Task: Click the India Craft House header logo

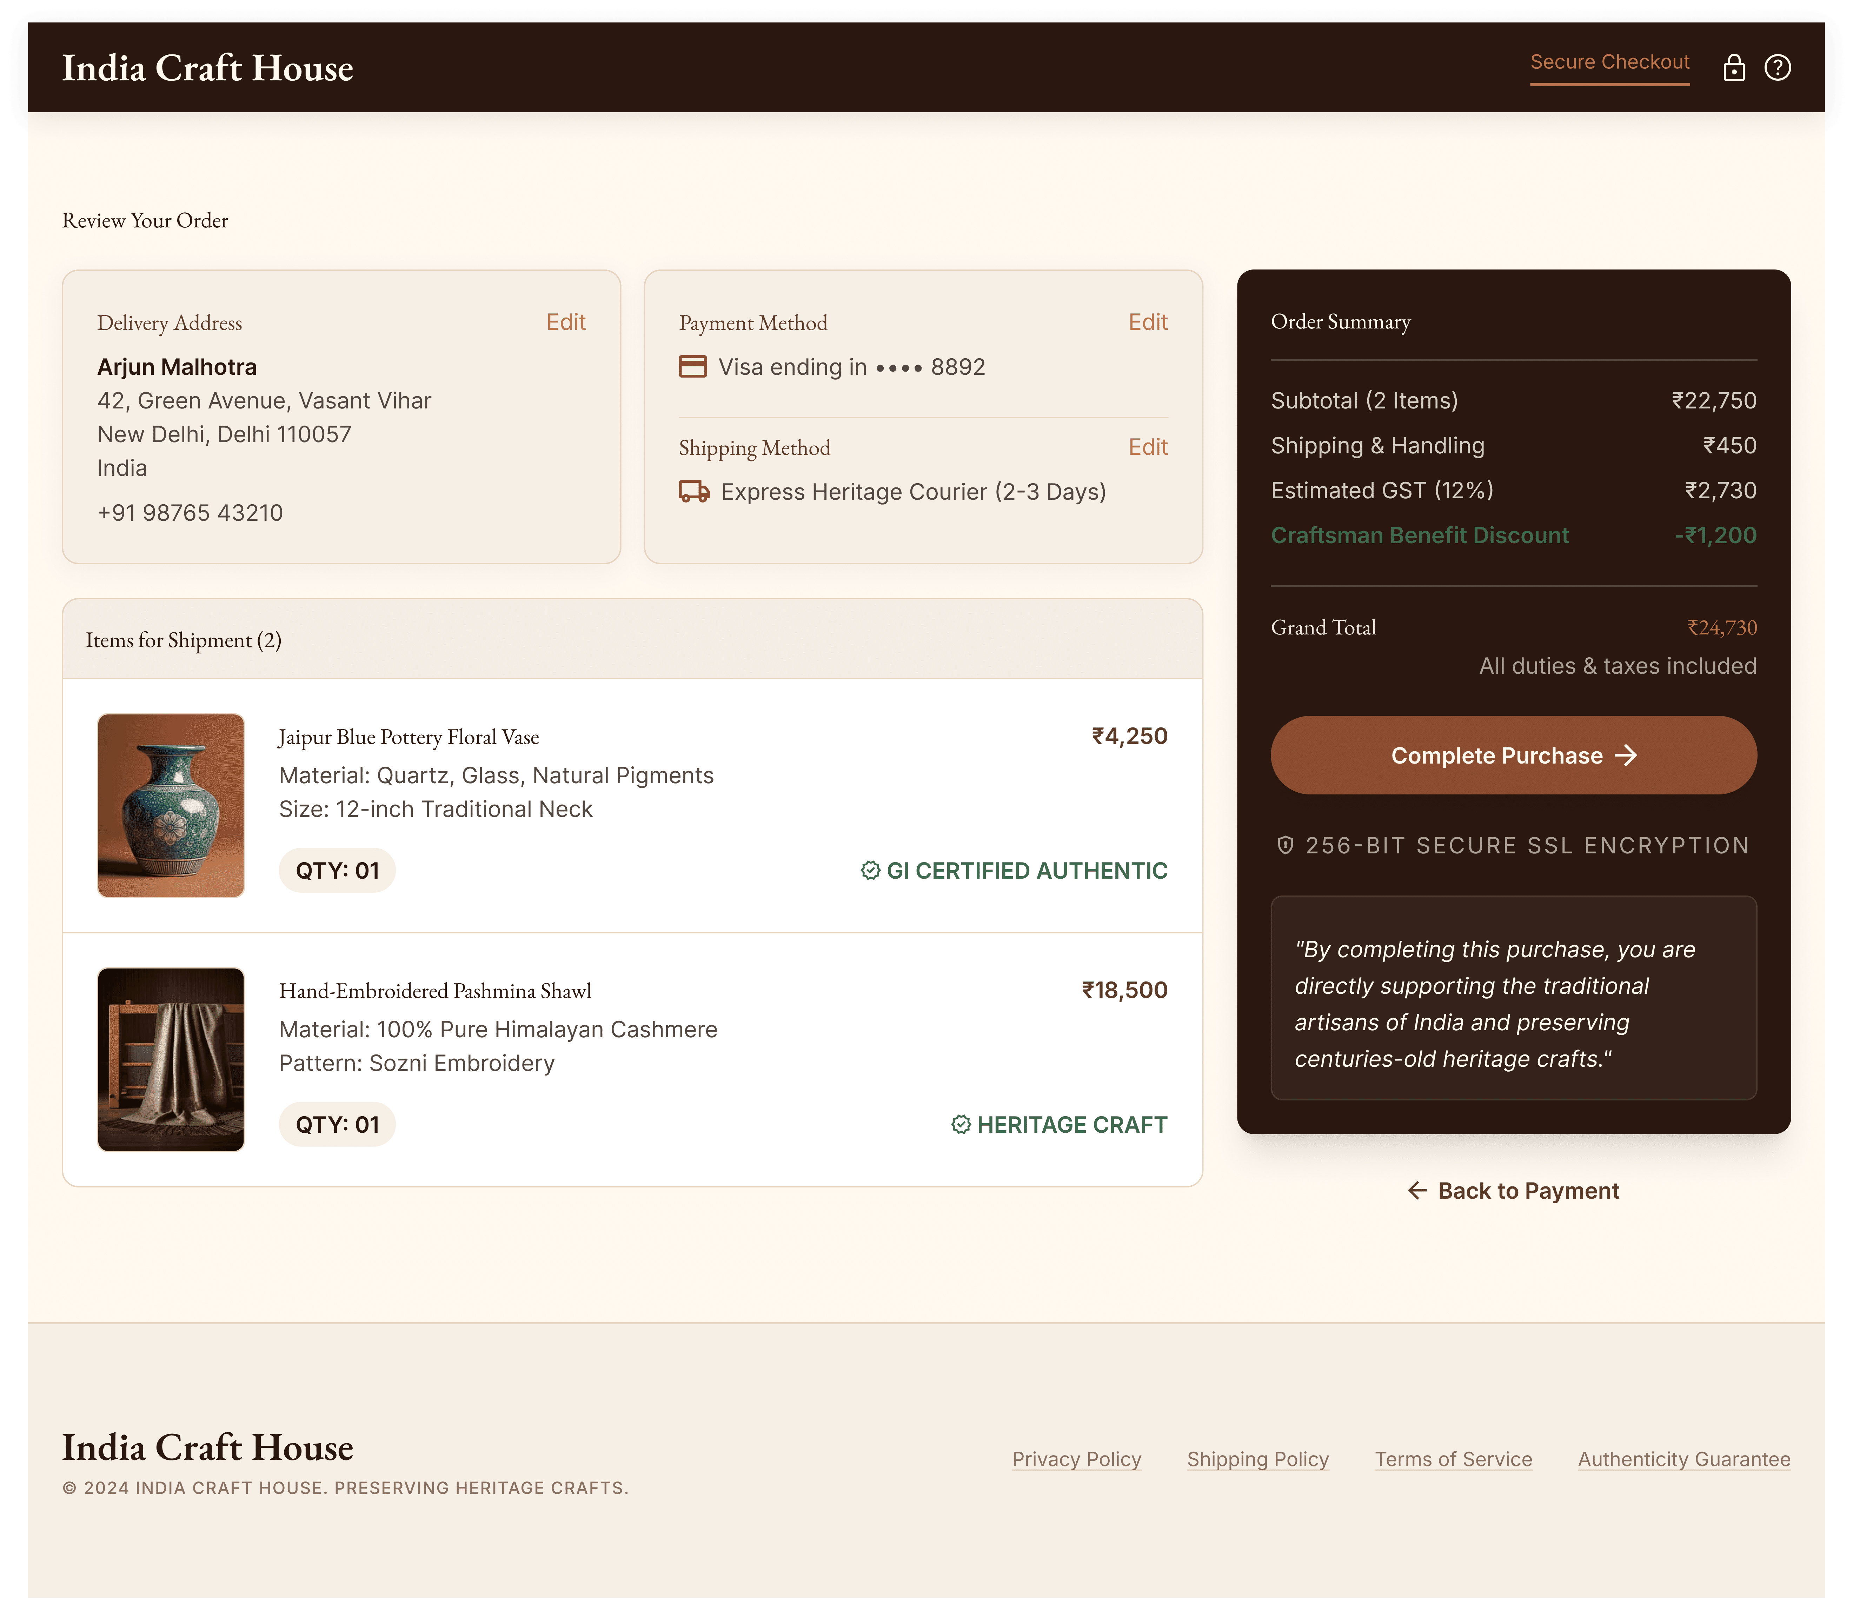Action: [207, 68]
